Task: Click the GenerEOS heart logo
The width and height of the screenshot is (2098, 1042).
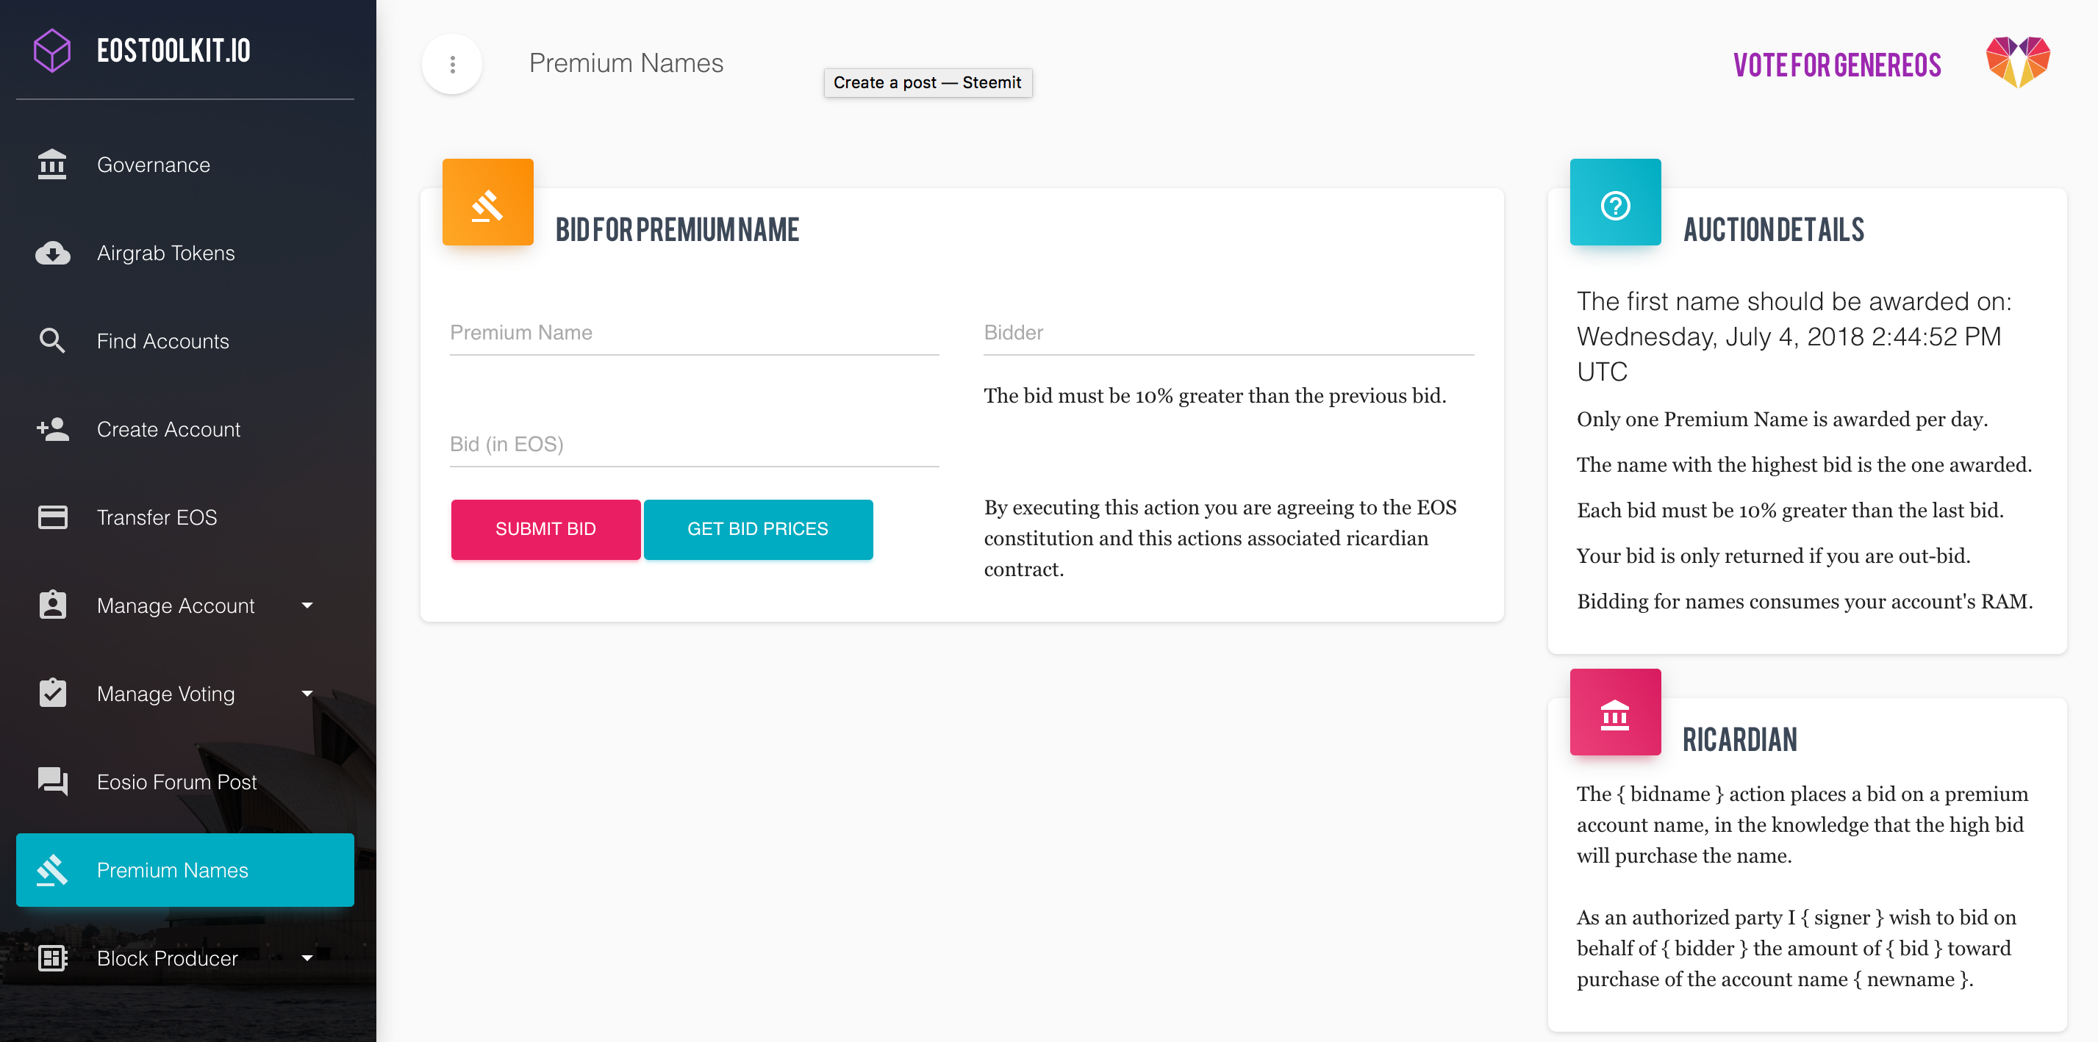Action: 2017,62
